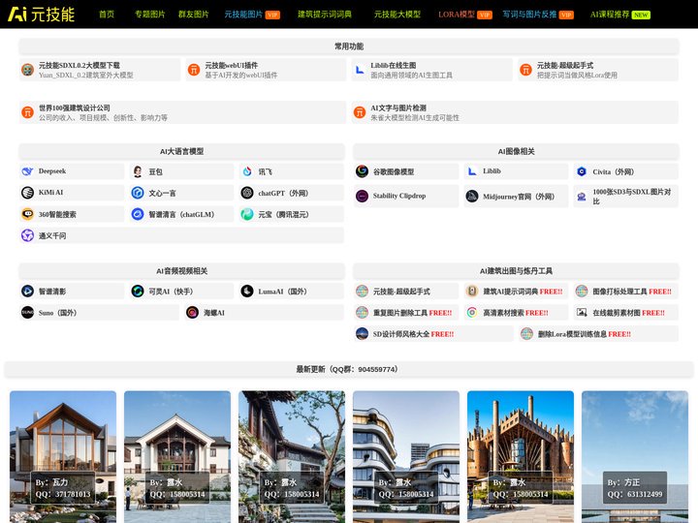Click the 在线裁剪素材图 image icon

pos(582,312)
